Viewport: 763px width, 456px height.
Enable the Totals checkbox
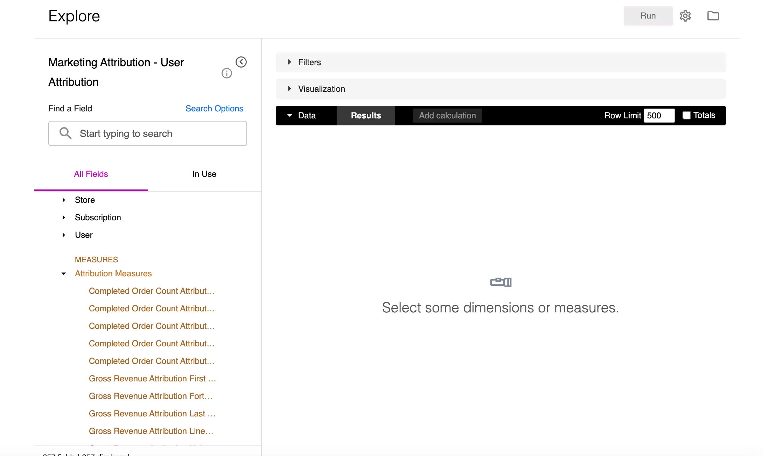coord(686,115)
